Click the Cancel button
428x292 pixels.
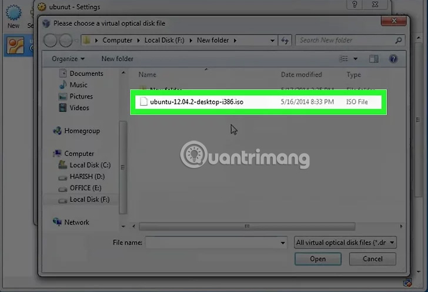click(372, 259)
